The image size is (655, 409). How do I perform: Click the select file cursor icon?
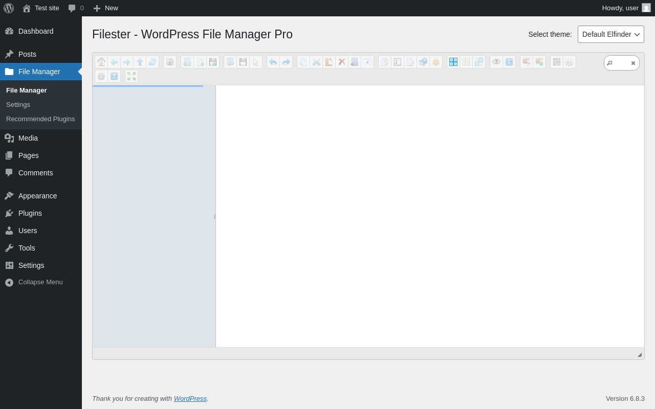point(256,62)
